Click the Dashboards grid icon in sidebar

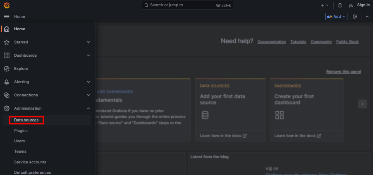(x=7, y=55)
